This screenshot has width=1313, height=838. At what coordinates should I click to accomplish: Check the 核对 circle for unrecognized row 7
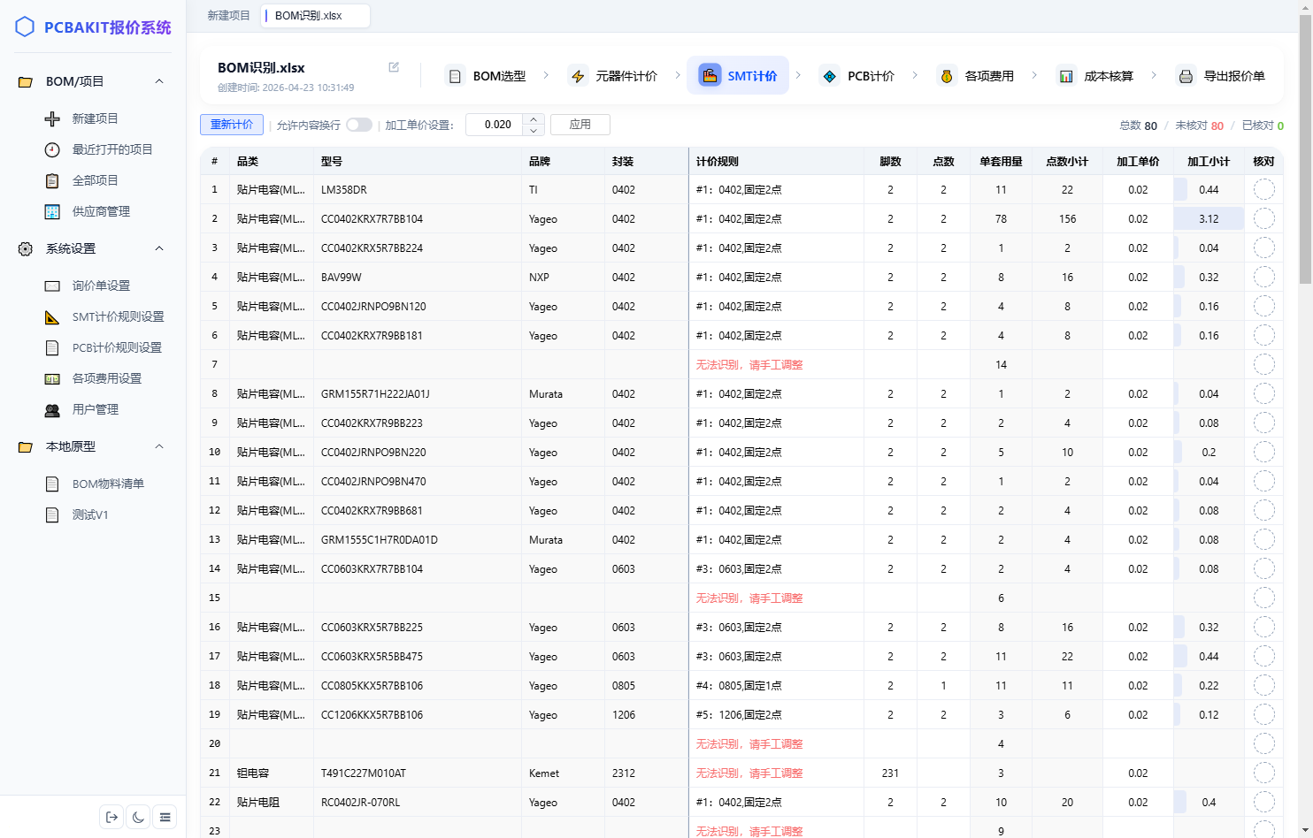pyautogui.click(x=1264, y=364)
